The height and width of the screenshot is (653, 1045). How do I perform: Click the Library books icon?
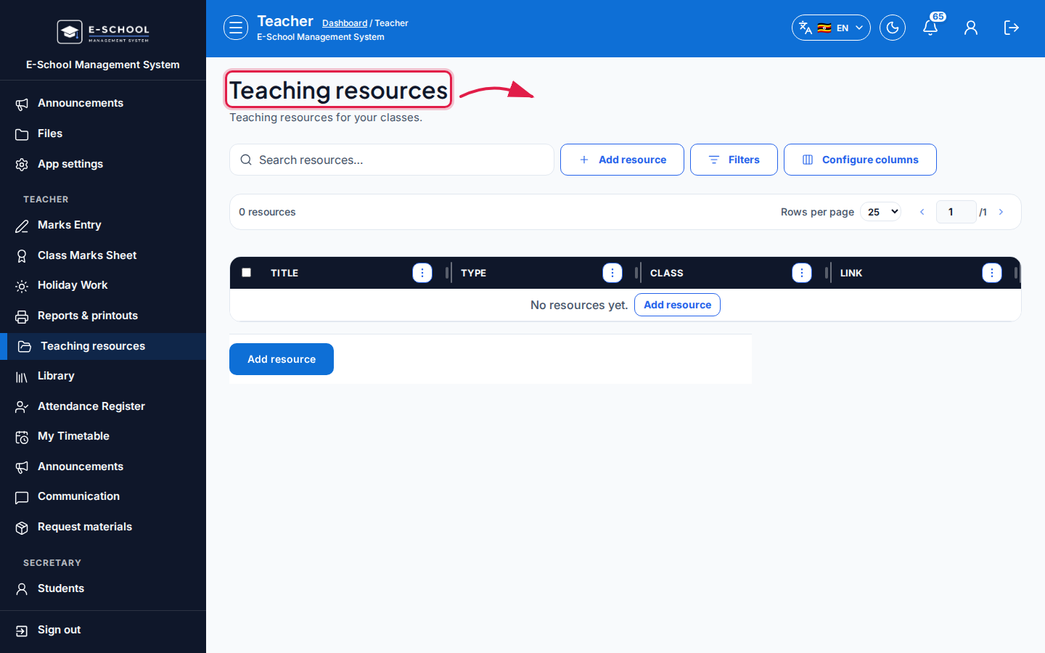pyautogui.click(x=22, y=377)
